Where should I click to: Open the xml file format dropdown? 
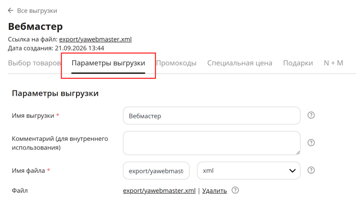click(249, 171)
